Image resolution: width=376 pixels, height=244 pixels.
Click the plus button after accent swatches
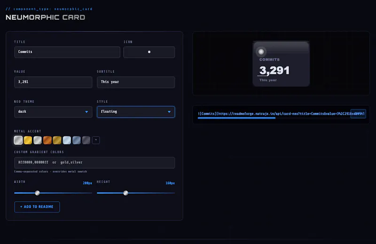[x=96, y=140]
